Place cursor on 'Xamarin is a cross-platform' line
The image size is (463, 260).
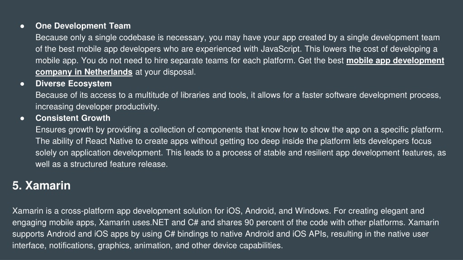tap(218, 211)
